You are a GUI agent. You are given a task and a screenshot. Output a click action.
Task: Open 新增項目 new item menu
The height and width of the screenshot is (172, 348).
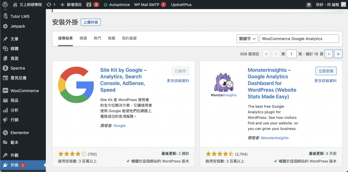(x=71, y=4)
